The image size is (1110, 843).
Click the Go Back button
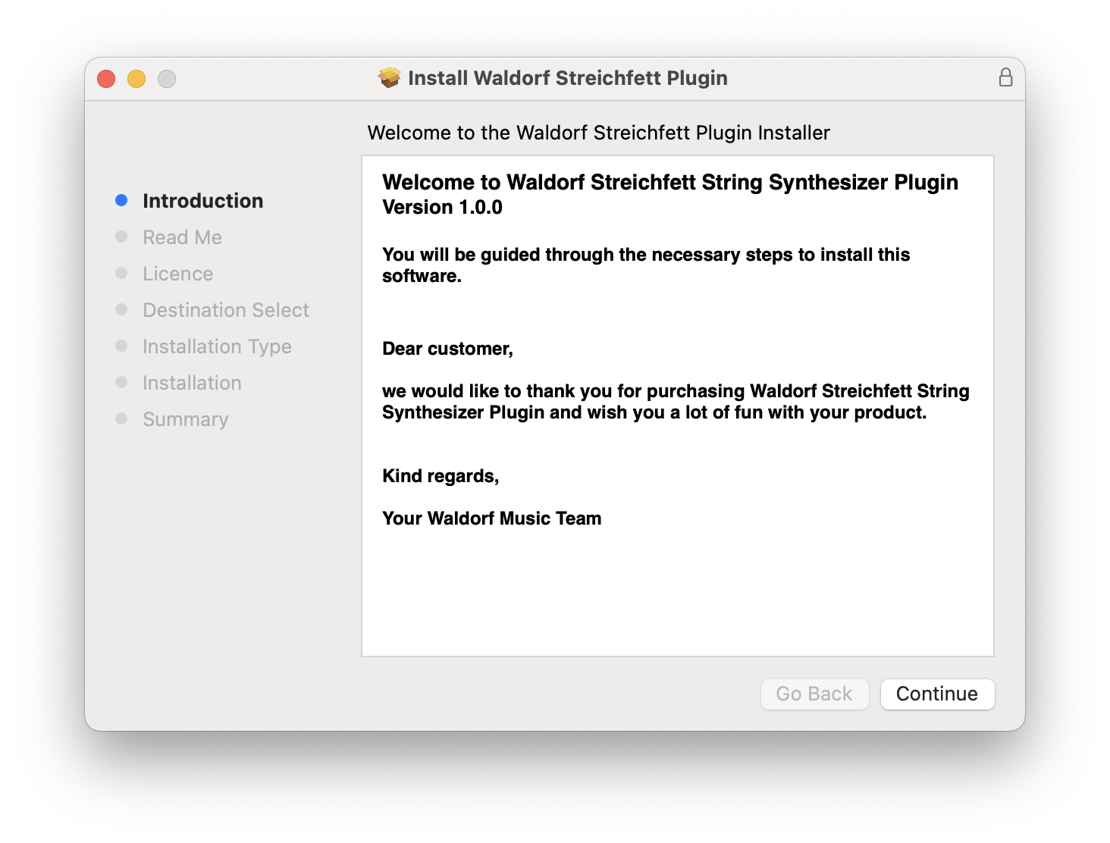814,694
